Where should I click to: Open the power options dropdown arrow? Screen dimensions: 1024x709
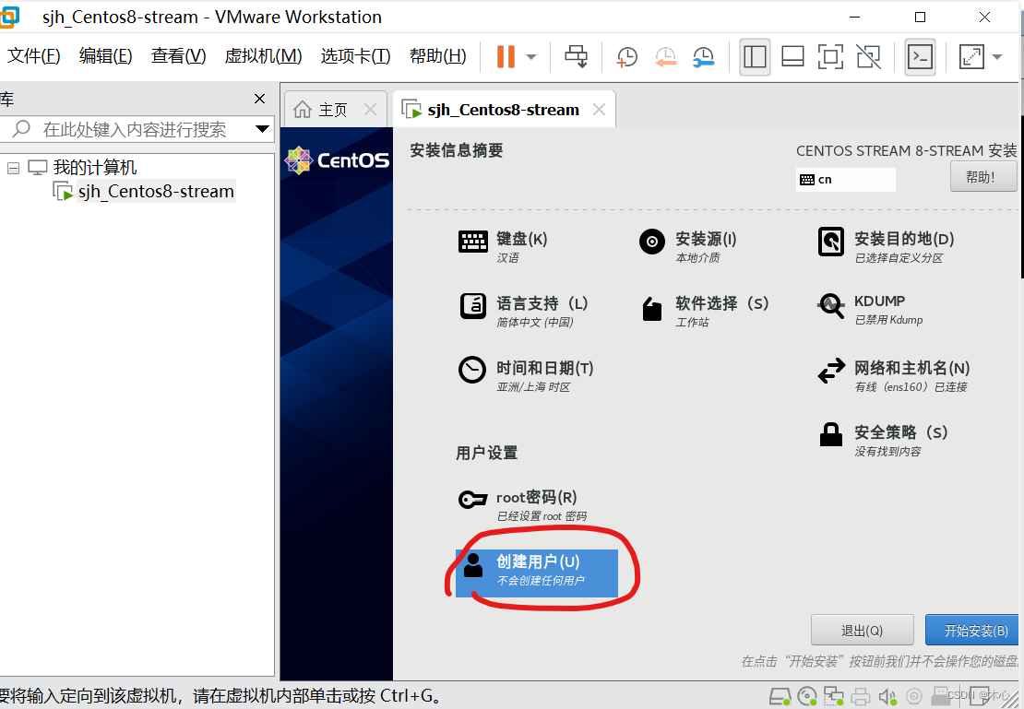point(531,57)
